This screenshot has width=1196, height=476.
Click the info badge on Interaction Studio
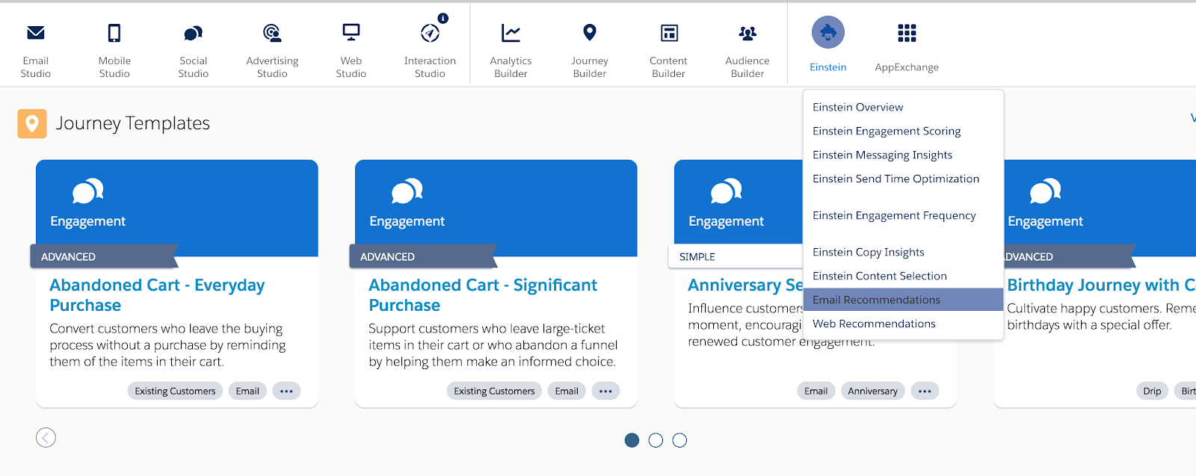443,18
